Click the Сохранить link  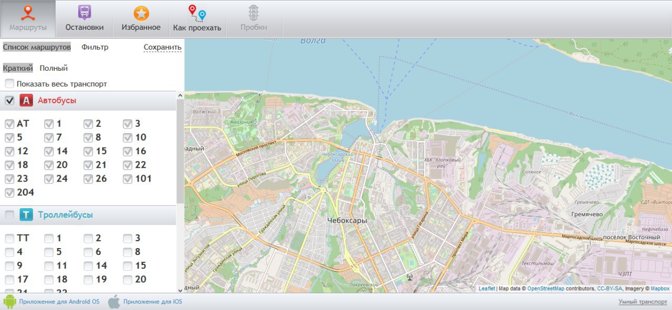pos(162,47)
